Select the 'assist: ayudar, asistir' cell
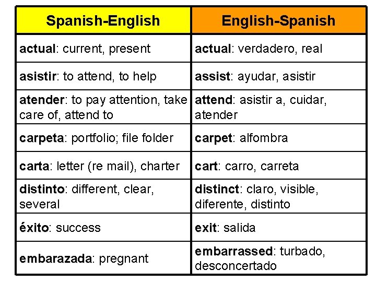376x282 pixels. click(255, 77)
